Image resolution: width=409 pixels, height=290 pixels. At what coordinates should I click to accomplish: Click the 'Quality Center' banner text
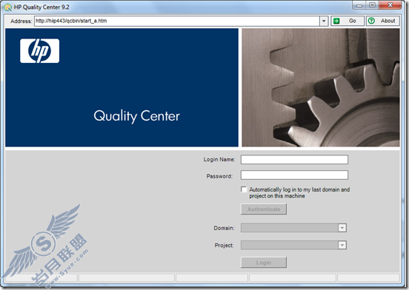(136, 116)
